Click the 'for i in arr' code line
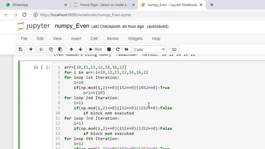The height and width of the screenshot is (149, 265). point(106,72)
